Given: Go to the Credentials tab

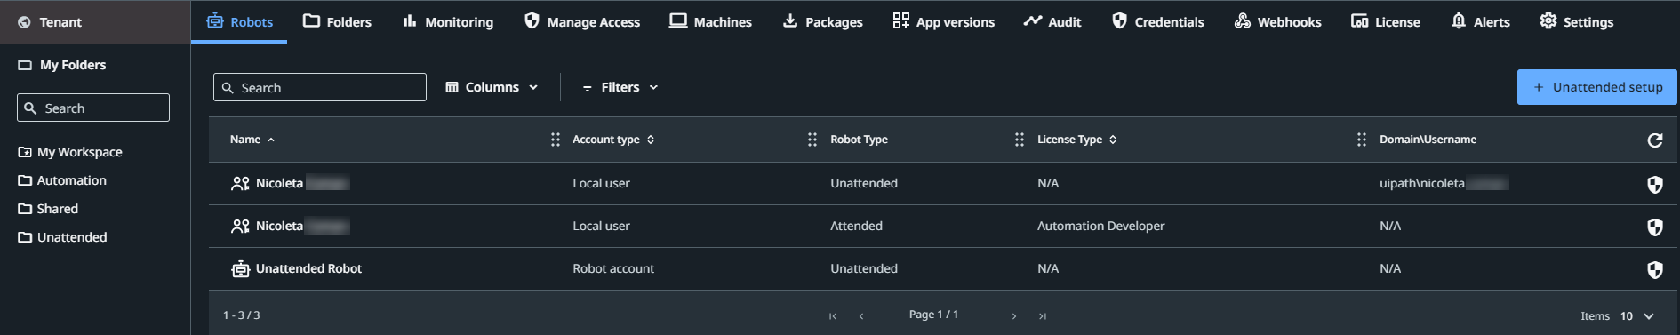Looking at the screenshot, I should pos(1158,21).
